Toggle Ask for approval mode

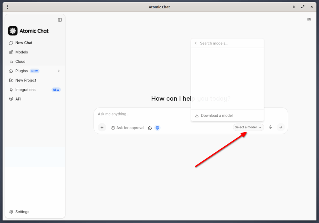pyautogui.click(x=127, y=128)
